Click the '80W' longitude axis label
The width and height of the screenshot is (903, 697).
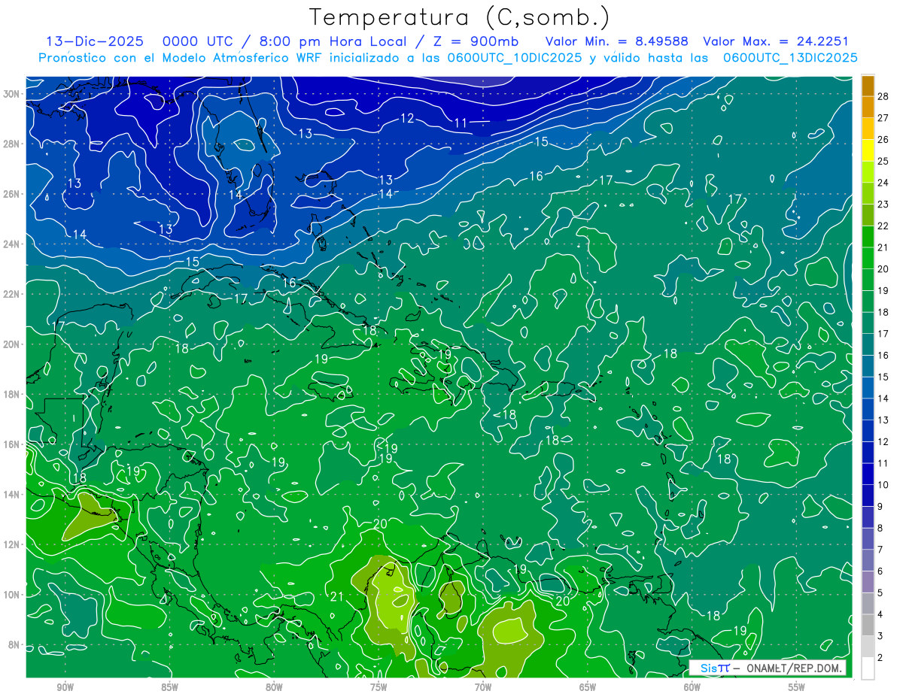tap(274, 687)
